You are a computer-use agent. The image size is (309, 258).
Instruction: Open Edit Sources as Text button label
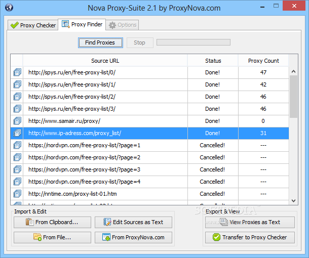point(138,222)
